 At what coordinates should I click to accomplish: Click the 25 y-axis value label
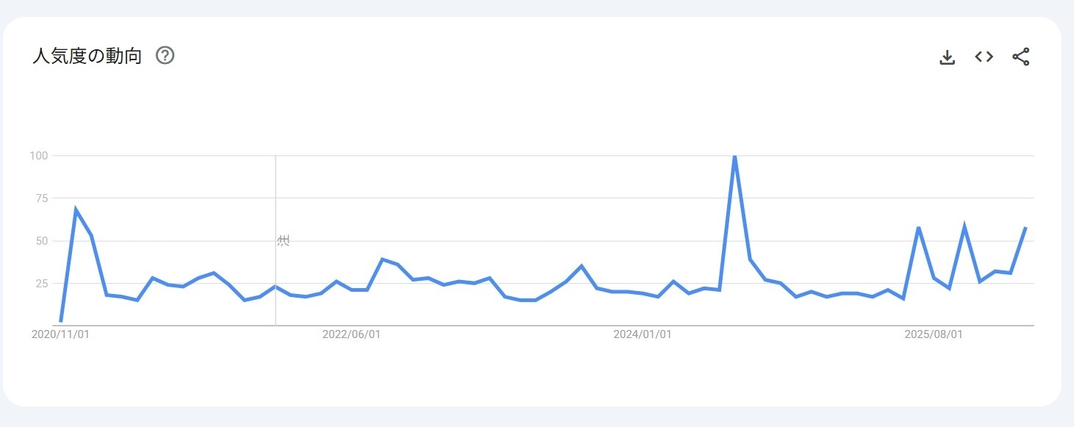42,284
